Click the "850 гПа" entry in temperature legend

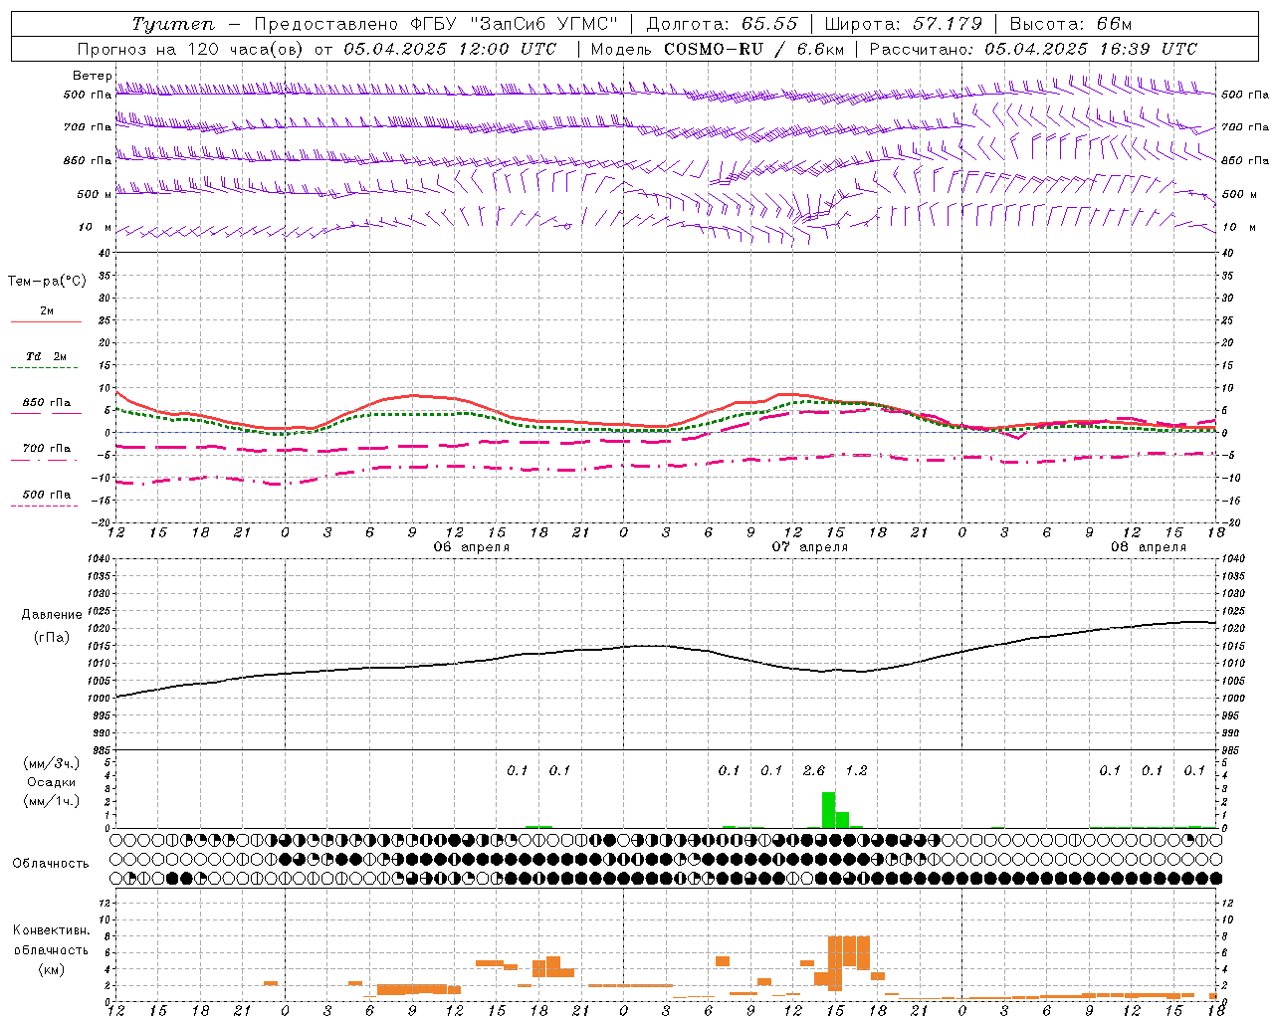tap(46, 403)
